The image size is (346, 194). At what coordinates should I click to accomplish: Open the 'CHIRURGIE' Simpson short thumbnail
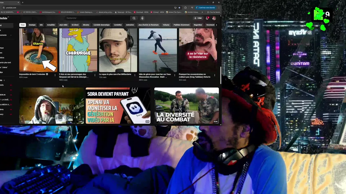[x=78, y=50]
